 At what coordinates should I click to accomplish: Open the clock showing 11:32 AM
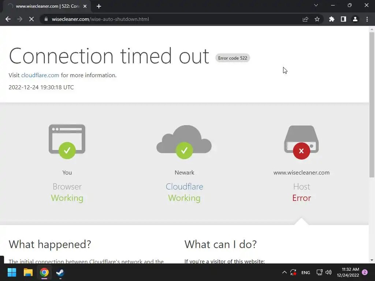click(x=348, y=272)
